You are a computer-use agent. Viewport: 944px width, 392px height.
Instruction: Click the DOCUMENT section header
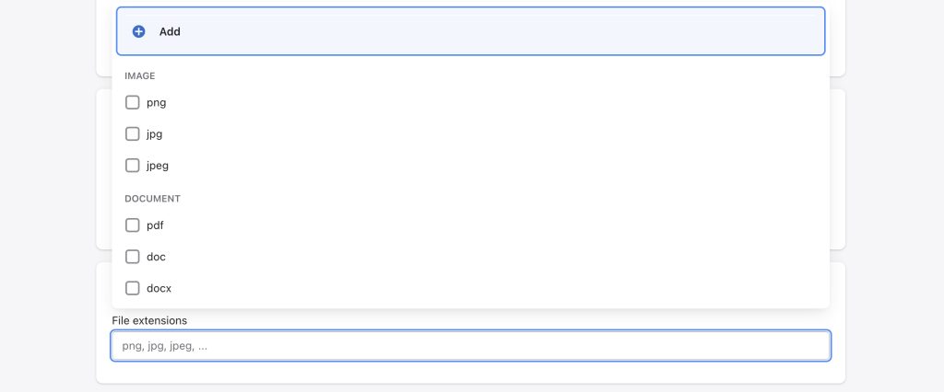coord(152,199)
